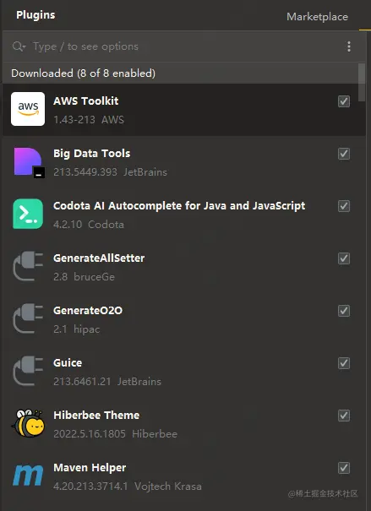This screenshot has width=371, height=511.
Task: Select the Maven Helper blue m icon
Action: pos(28,476)
